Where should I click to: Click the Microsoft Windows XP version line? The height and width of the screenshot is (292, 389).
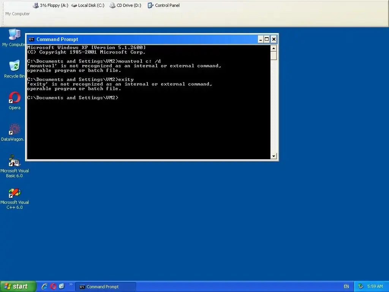87,48
